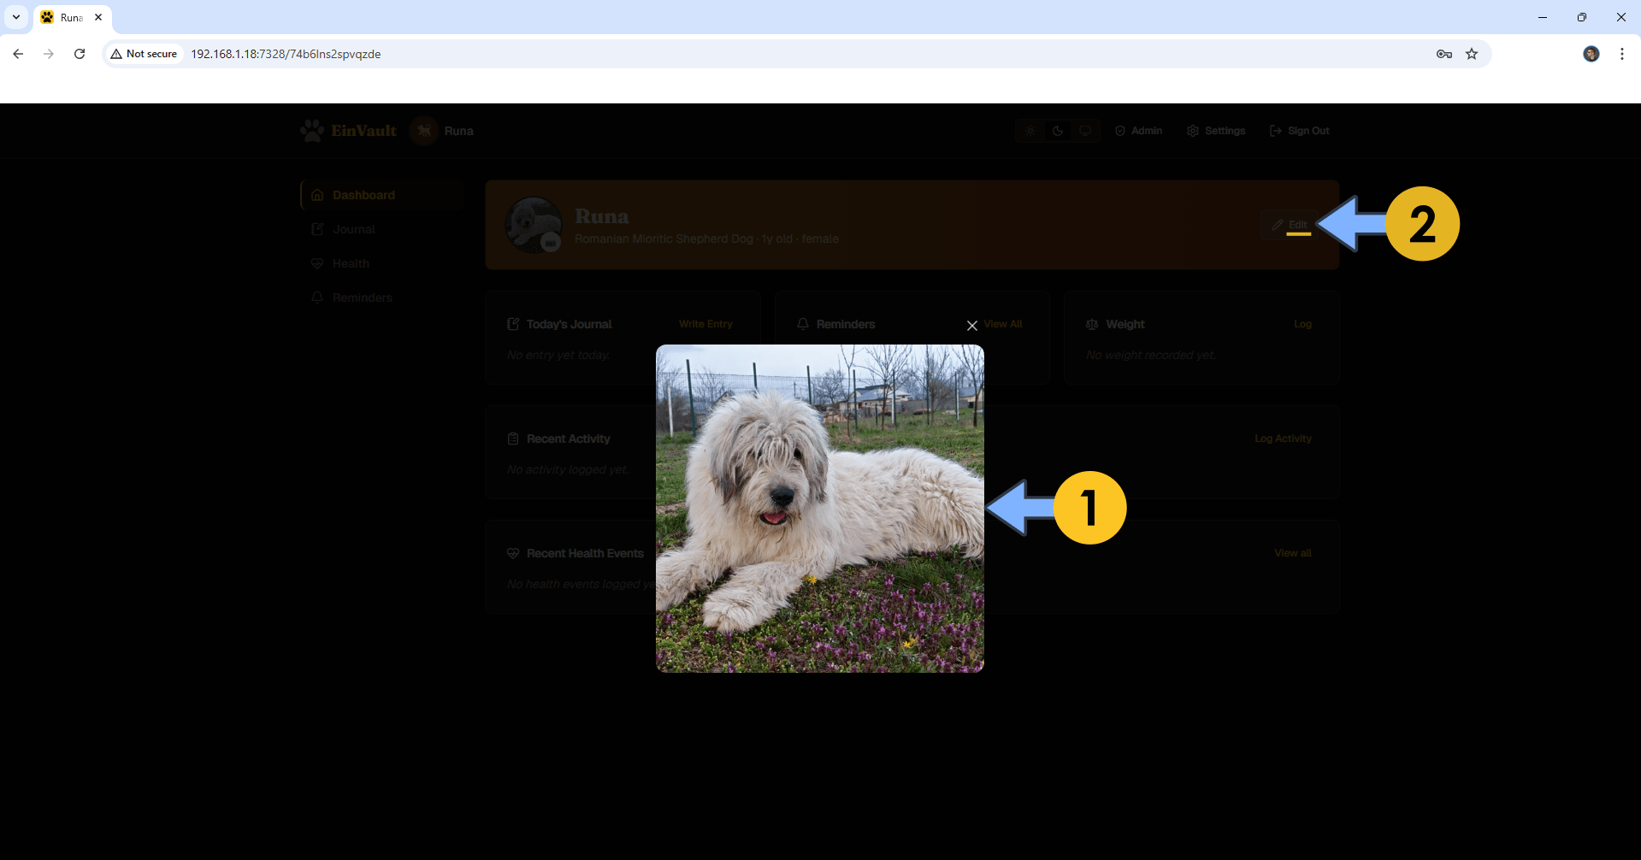Click the camera badge on Runa's avatar
1641x860 pixels.
(551, 244)
